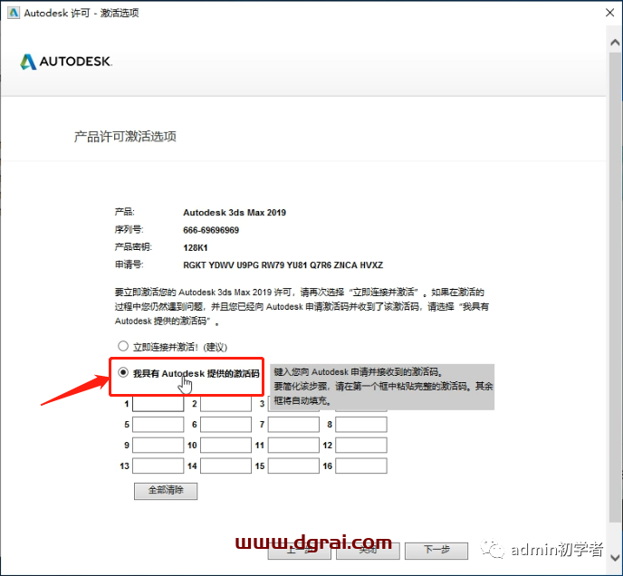Click activation code field 8
This screenshot has width=623, height=576.
[361, 425]
